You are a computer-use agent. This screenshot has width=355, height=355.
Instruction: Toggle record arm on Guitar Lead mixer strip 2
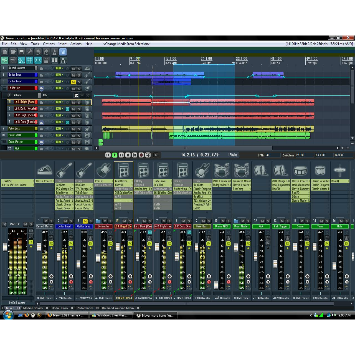(x=71, y=277)
